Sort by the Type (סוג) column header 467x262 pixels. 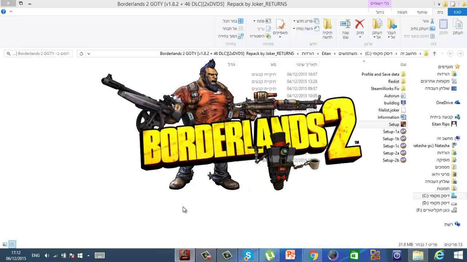coord(273,64)
